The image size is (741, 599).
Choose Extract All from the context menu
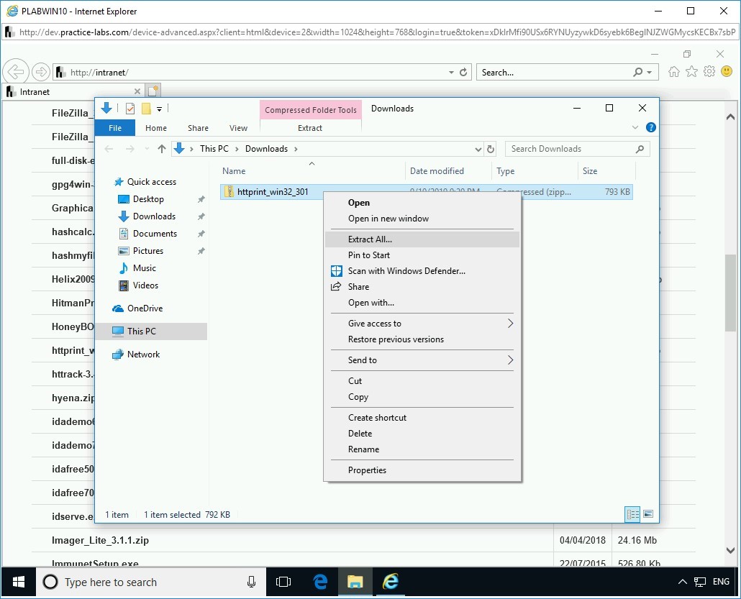tap(368, 239)
